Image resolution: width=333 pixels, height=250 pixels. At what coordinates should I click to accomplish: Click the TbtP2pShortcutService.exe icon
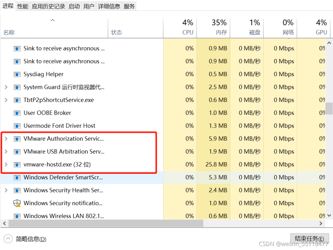coord(17,100)
